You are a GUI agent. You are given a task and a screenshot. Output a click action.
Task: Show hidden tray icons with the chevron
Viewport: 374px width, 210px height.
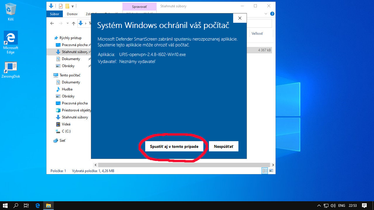(319, 206)
